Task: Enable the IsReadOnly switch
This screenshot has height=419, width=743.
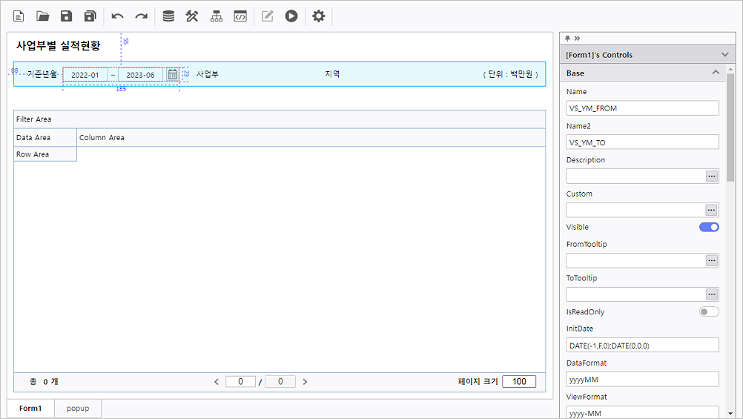Action: click(x=709, y=312)
